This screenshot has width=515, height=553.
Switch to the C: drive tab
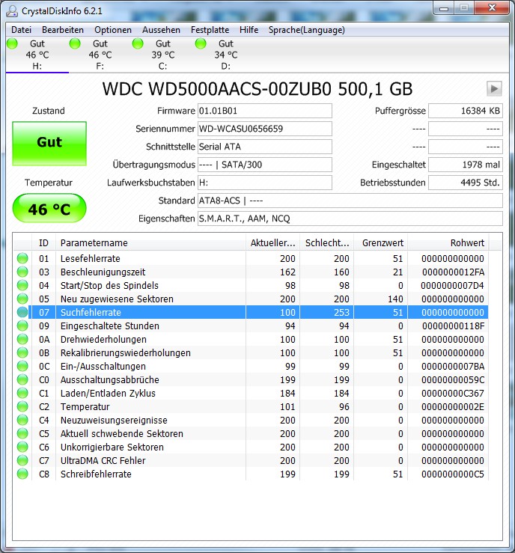coord(163,55)
